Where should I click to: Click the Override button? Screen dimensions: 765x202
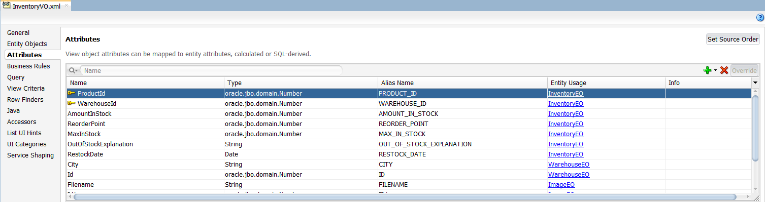(x=744, y=71)
